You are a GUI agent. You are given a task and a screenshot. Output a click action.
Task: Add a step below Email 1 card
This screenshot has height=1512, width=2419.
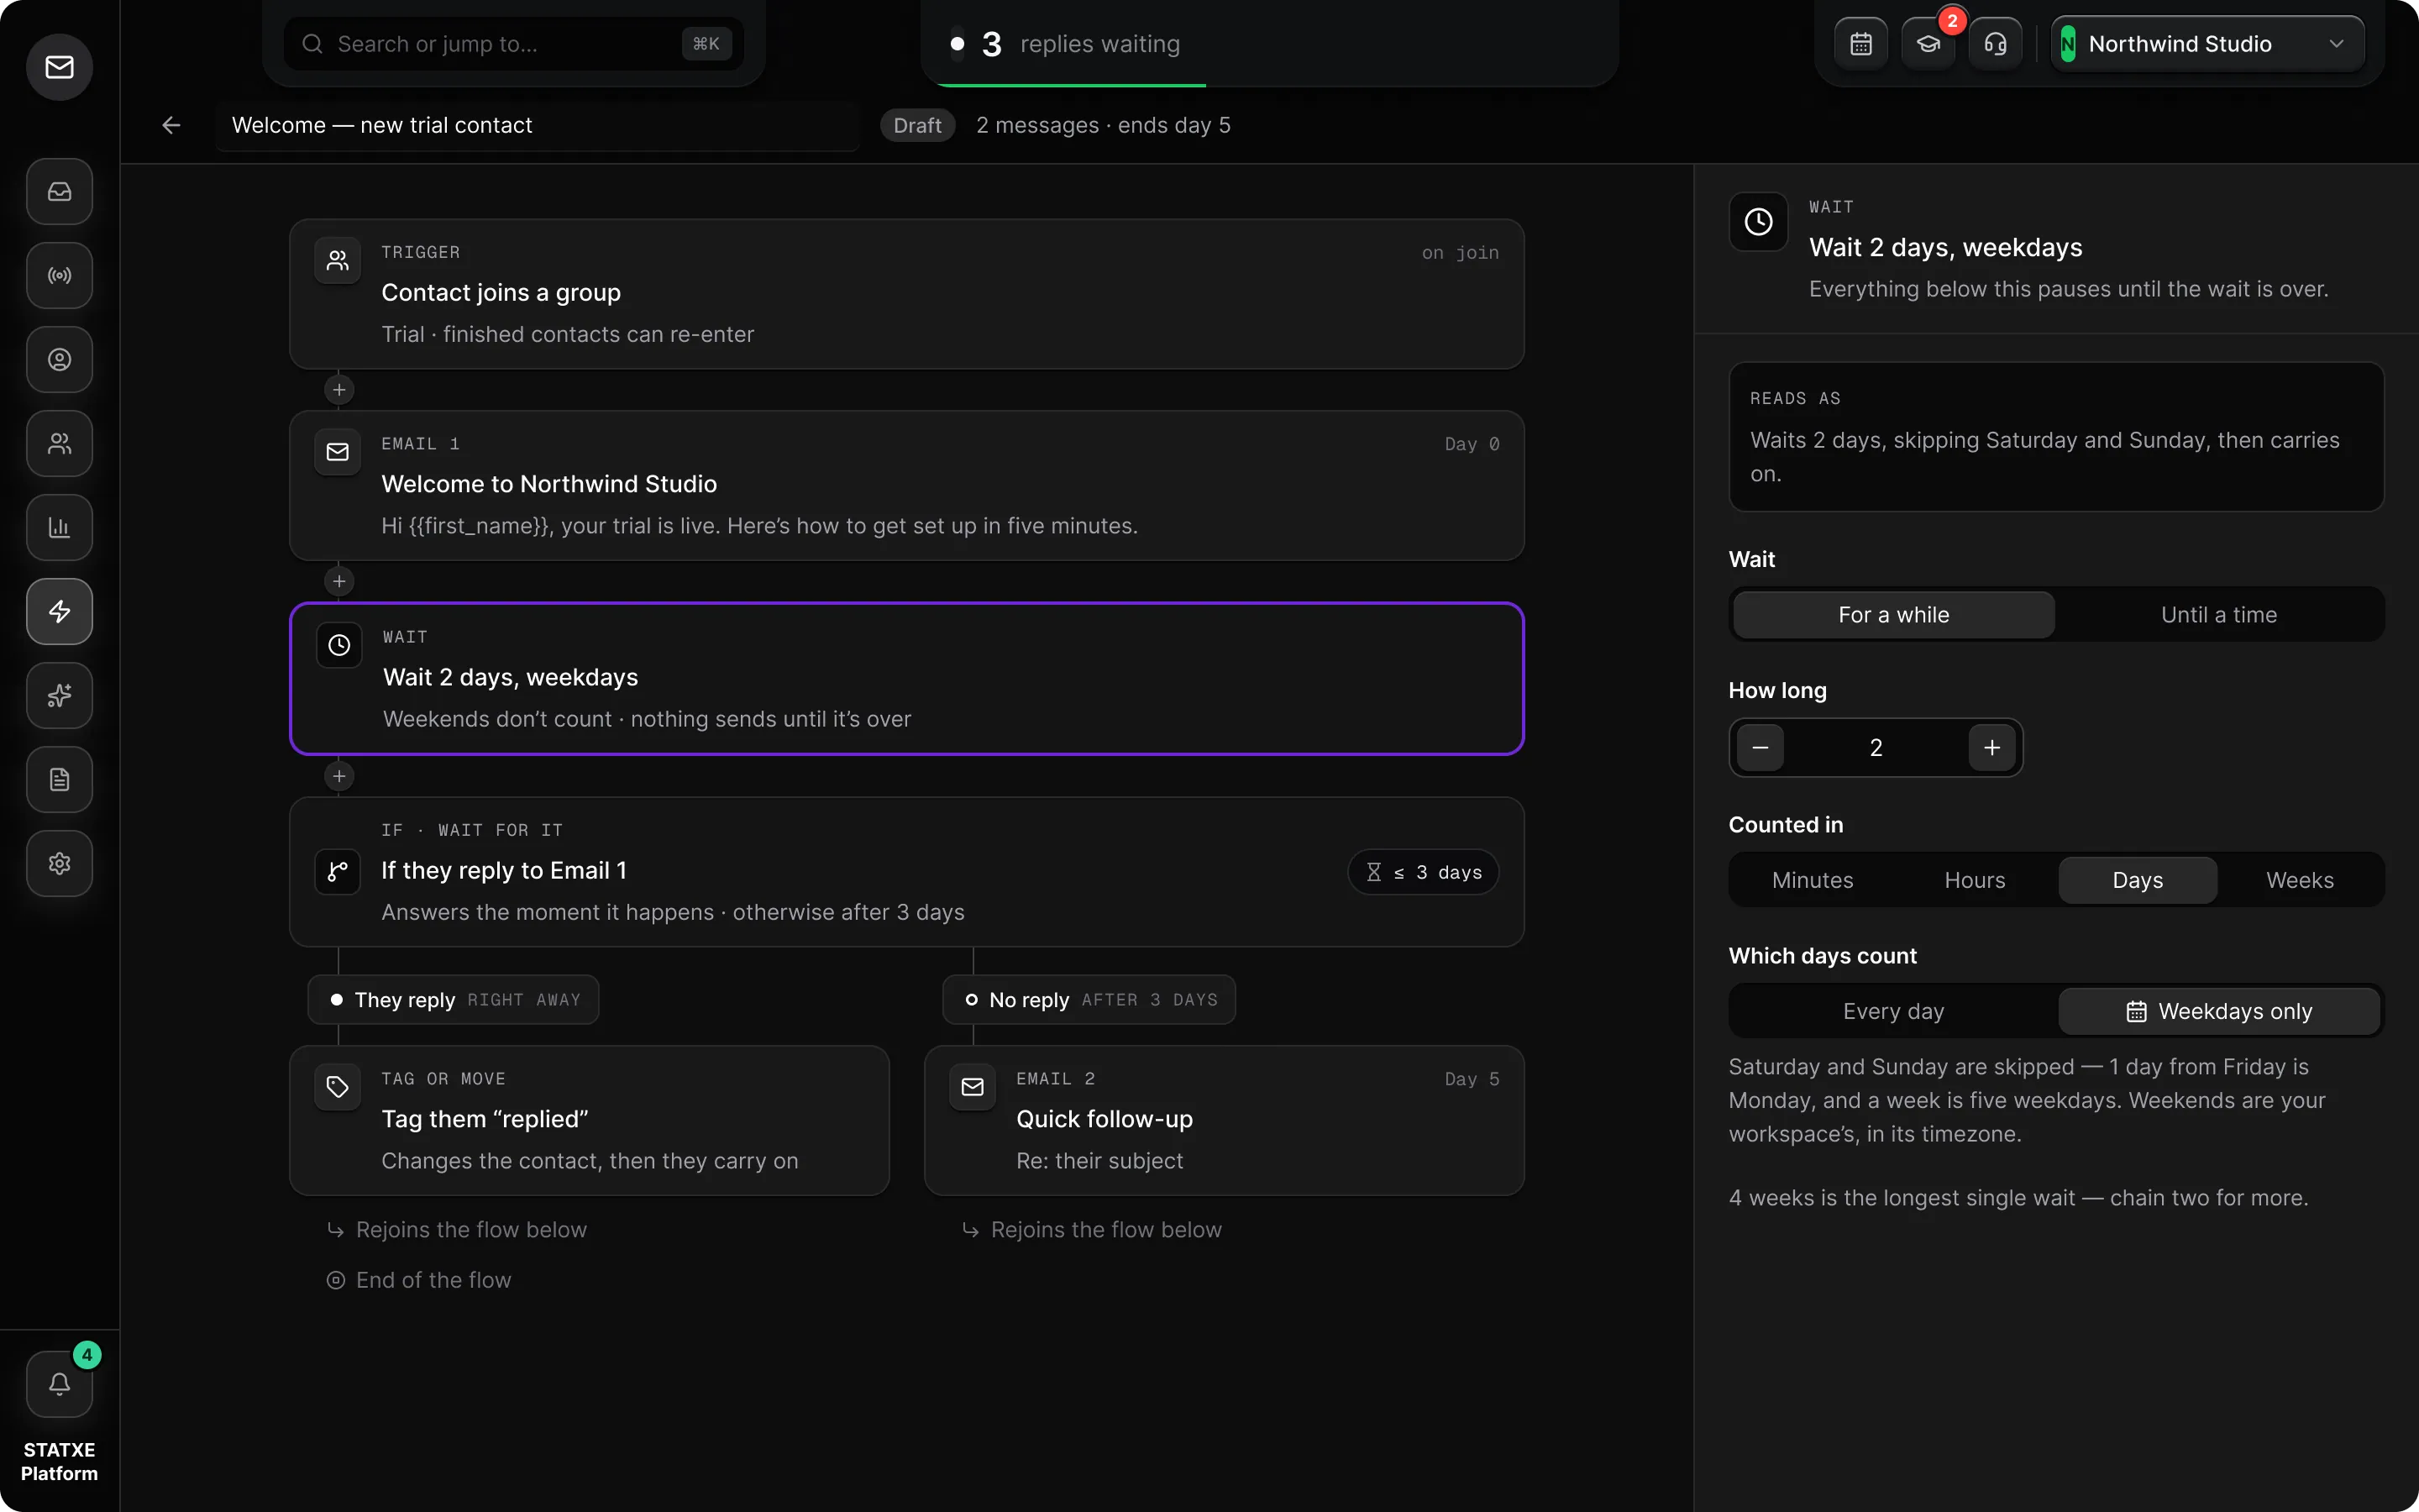(338, 581)
